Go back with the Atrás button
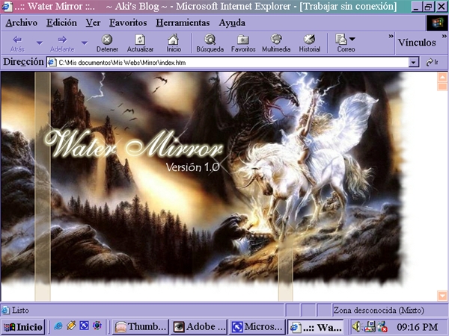The width and height of the screenshot is (449, 336). pos(17,43)
